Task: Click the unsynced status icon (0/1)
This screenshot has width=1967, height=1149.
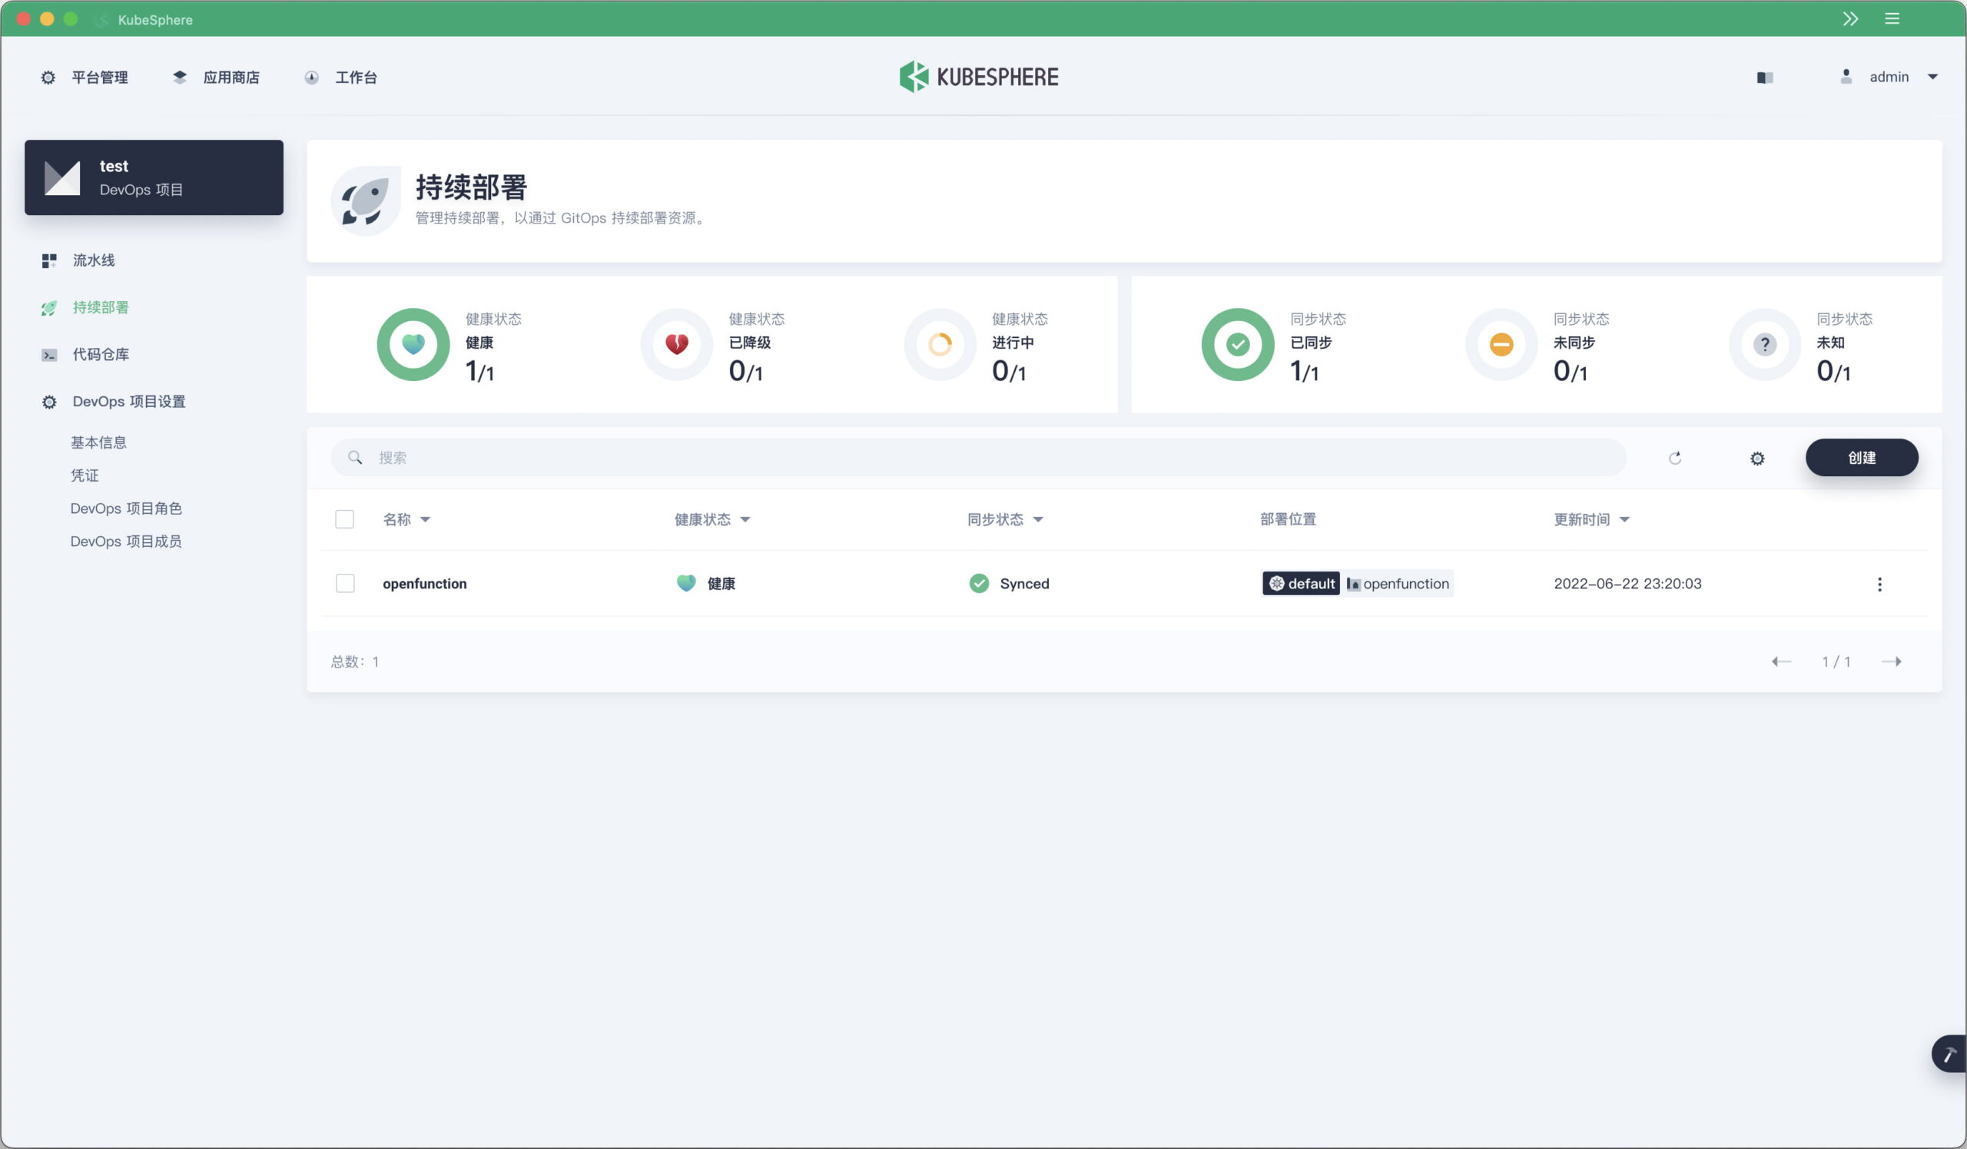Action: (x=1499, y=345)
